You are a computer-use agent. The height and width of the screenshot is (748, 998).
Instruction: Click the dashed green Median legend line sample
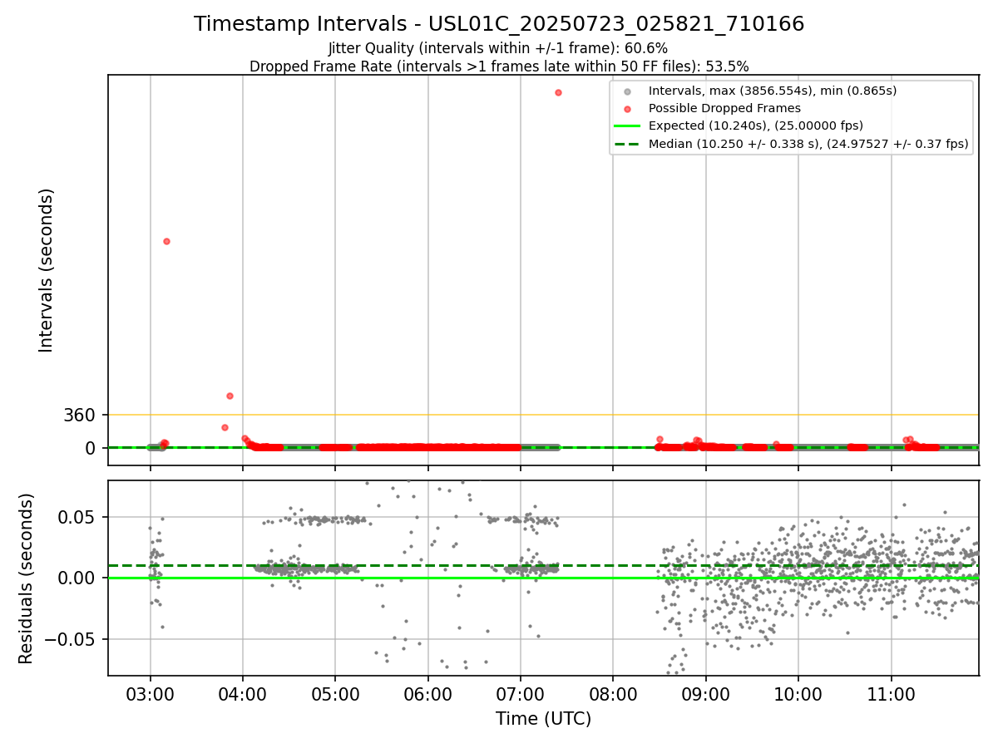tap(627, 144)
